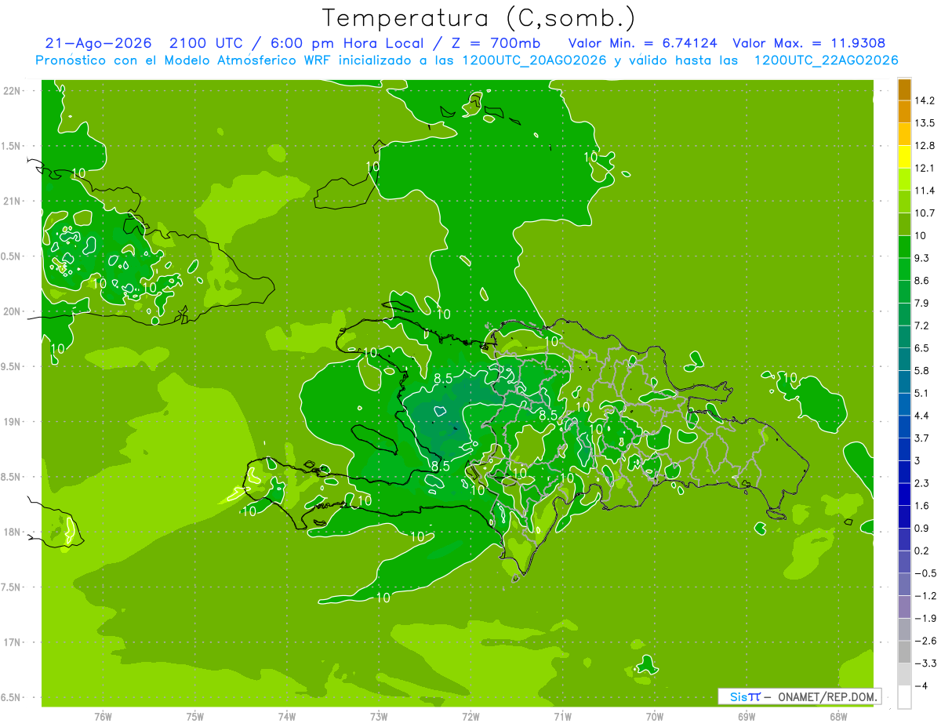
Task: Click the '71W' longitude label
Action: [x=562, y=716]
